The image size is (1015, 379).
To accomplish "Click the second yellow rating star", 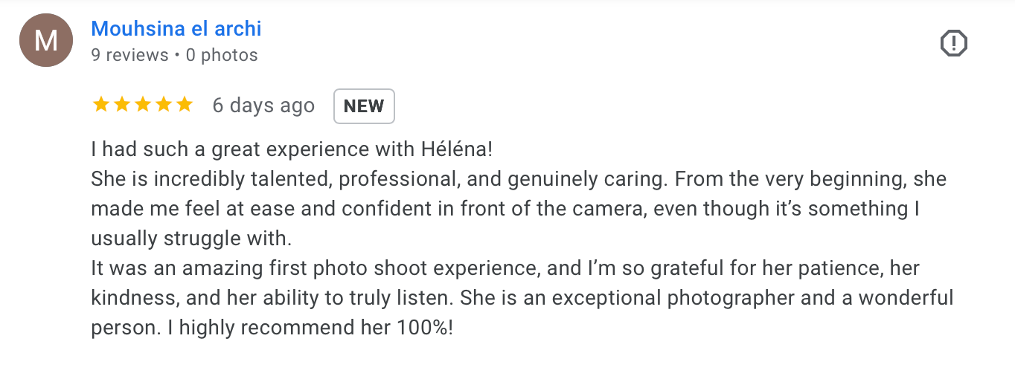I will [121, 105].
